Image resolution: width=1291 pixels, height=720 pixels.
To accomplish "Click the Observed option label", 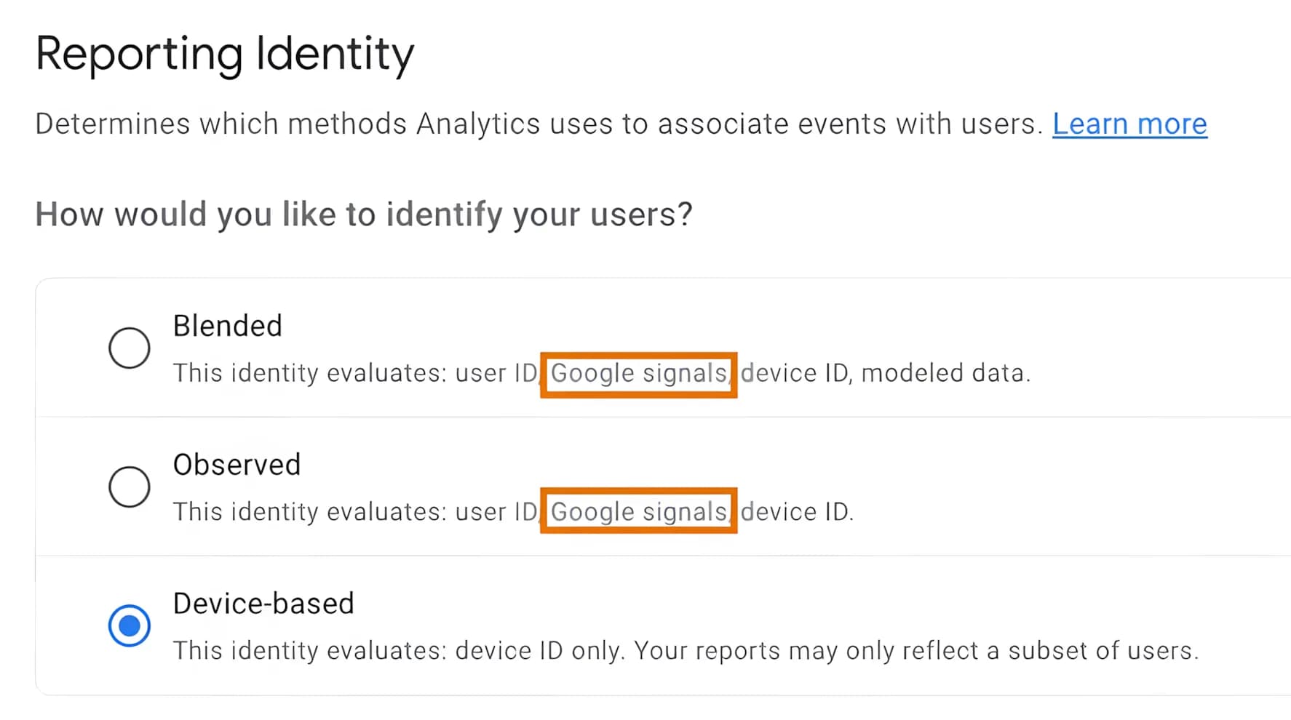I will pyautogui.click(x=237, y=464).
